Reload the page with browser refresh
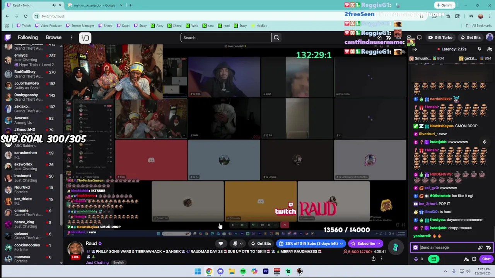The width and height of the screenshot is (495, 278). 26,16
